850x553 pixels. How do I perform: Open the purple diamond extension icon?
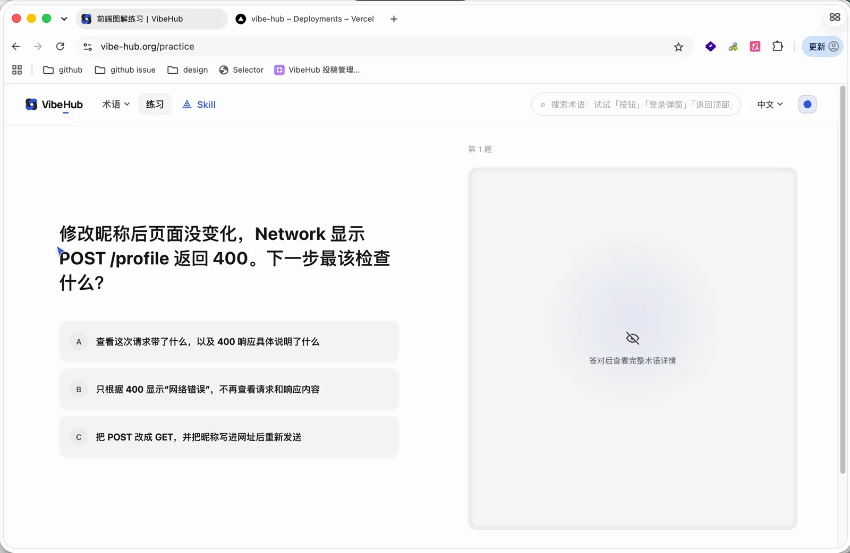[x=710, y=47]
